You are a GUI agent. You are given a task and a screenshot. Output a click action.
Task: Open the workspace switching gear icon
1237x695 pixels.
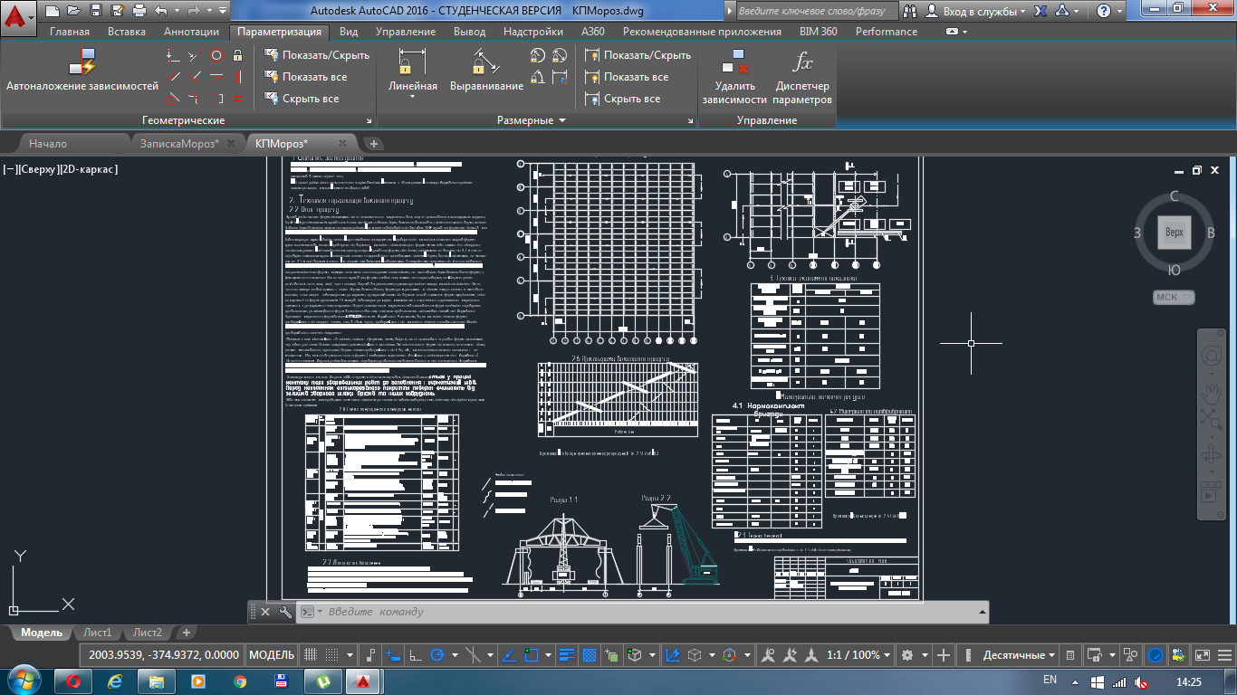tap(908, 655)
